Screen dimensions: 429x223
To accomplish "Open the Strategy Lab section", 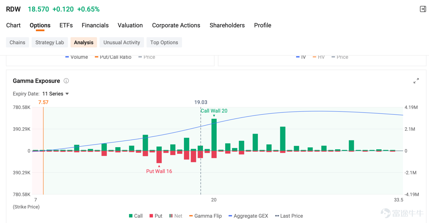I will coord(50,42).
